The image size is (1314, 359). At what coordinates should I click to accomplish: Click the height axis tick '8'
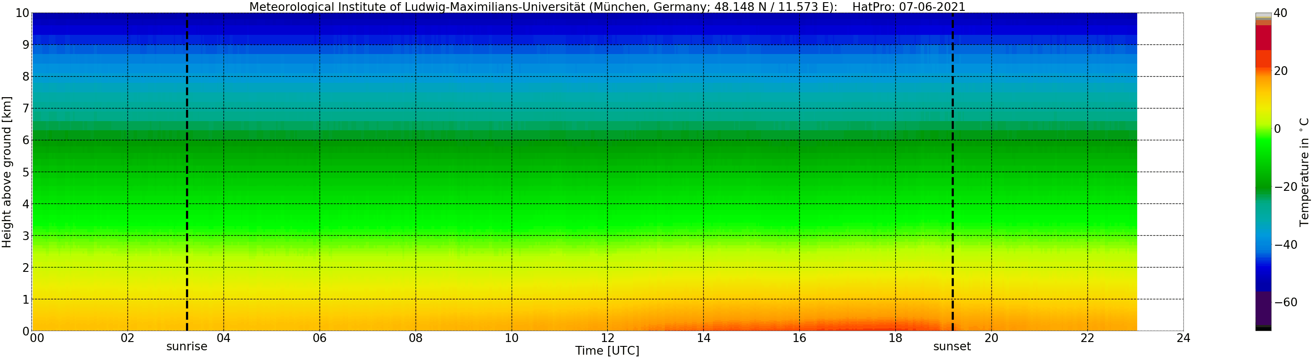pos(26,77)
